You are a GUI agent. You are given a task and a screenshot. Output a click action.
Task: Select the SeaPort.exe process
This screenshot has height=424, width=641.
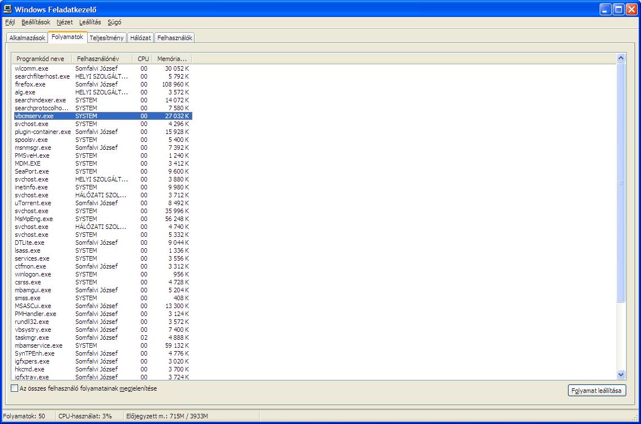[102, 171]
